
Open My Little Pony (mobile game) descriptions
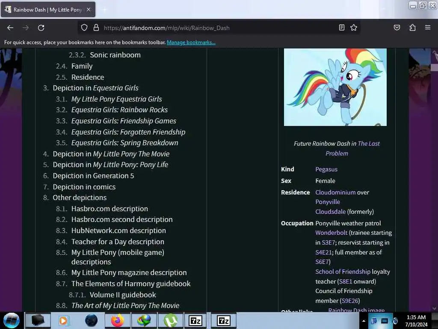[118, 257]
